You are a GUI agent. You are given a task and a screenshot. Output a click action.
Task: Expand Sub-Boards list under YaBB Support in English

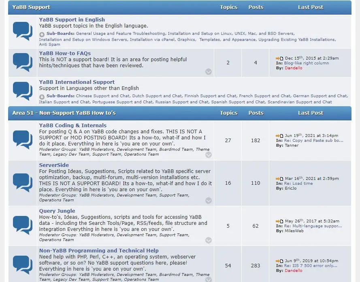pyautogui.click(x=42, y=34)
